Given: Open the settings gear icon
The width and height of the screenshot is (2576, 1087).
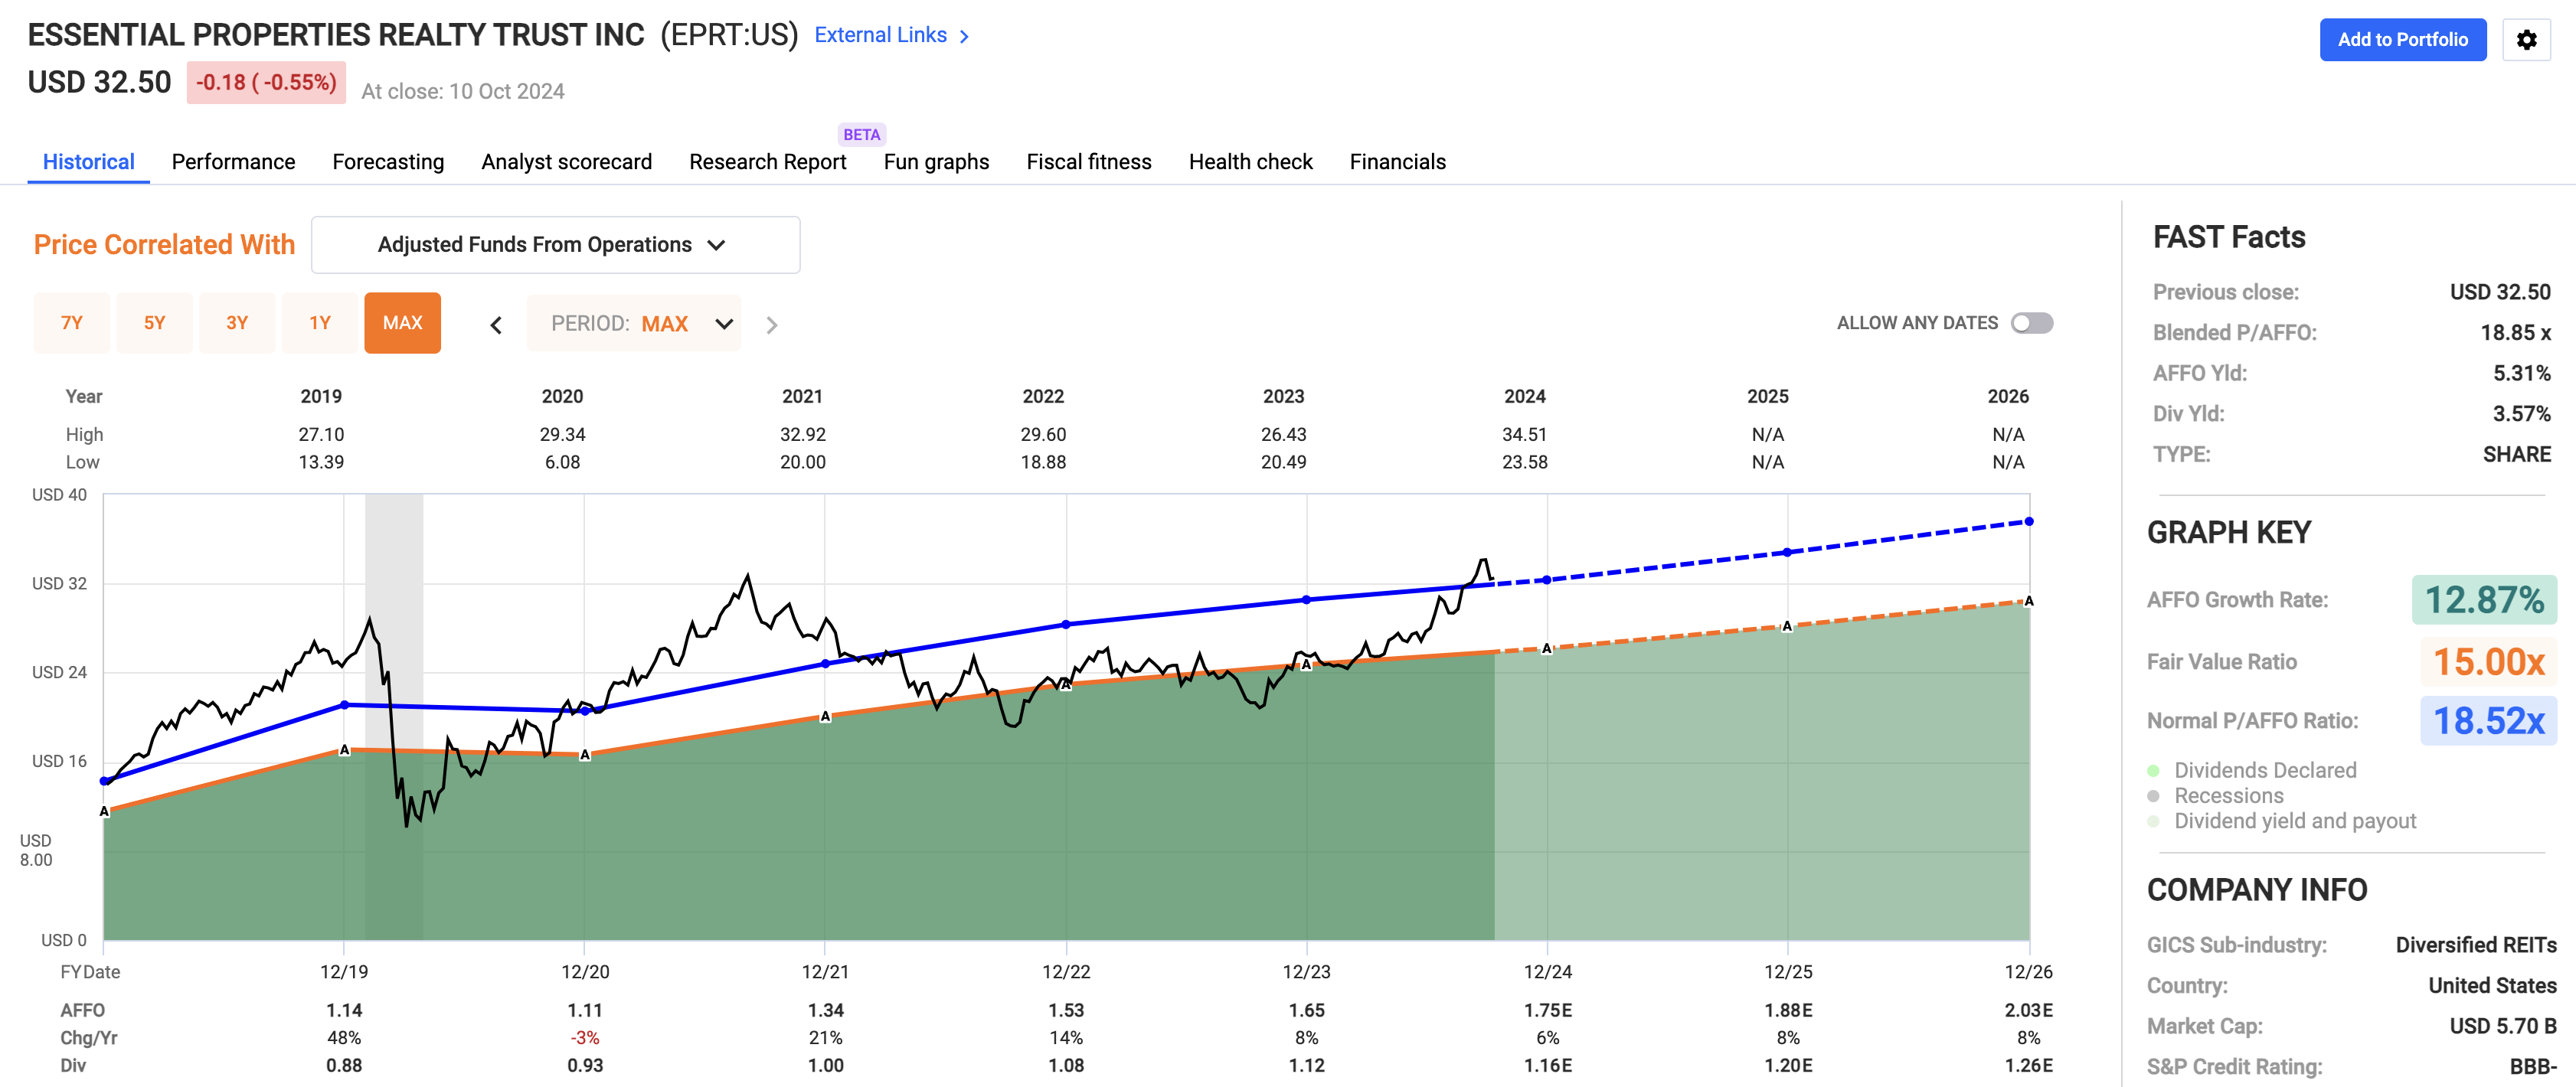Looking at the screenshot, I should point(2527,40).
